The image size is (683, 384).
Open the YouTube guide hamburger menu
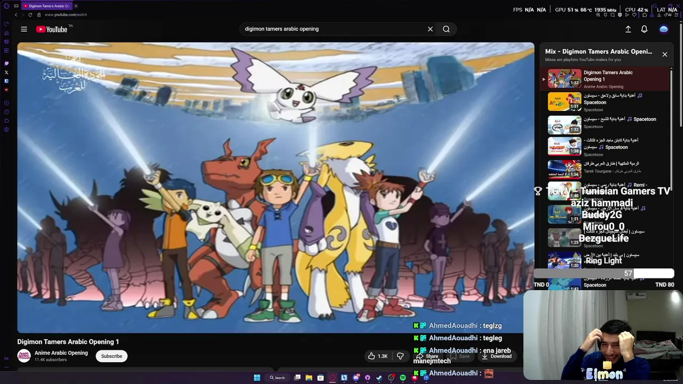point(24,29)
